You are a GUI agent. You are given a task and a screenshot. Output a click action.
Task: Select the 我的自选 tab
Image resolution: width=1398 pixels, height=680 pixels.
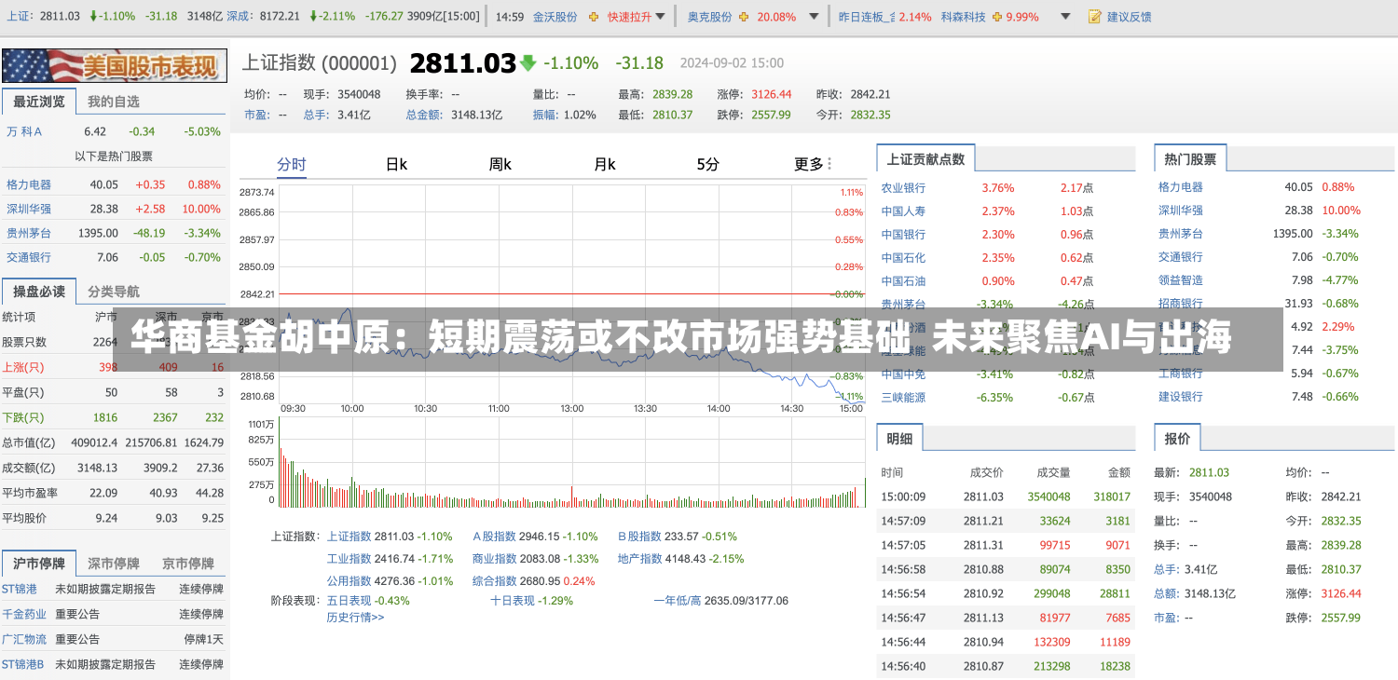114,102
